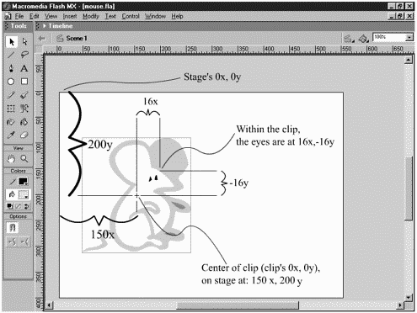Viewport: 417px width, 313px height.
Task: Pick the Pen tool
Action: click(11, 68)
